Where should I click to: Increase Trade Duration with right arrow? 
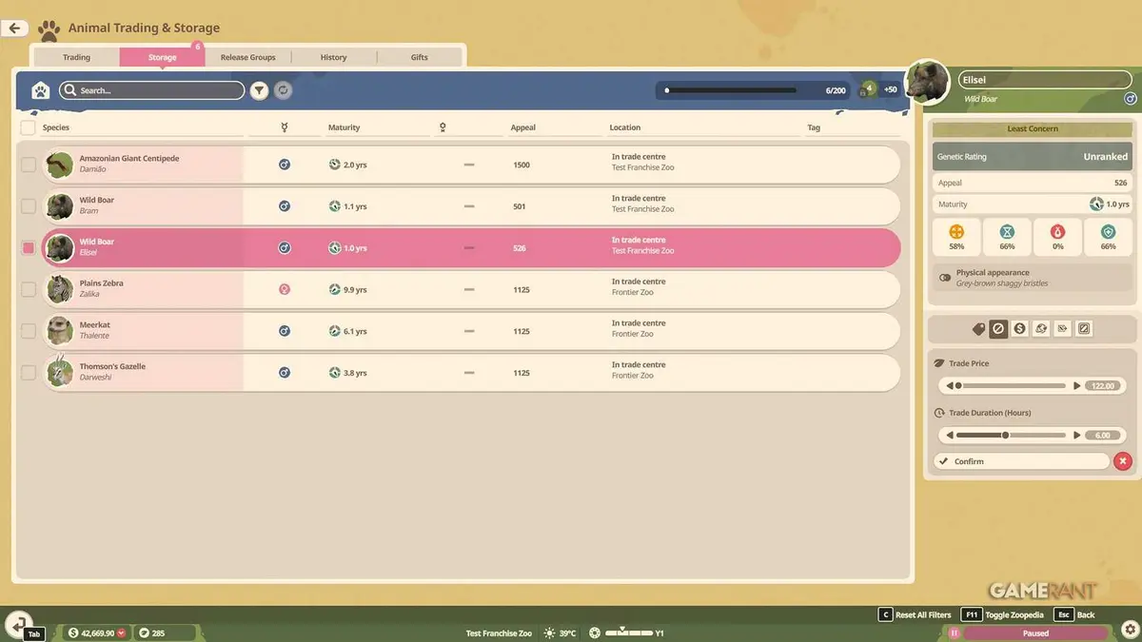click(x=1076, y=436)
